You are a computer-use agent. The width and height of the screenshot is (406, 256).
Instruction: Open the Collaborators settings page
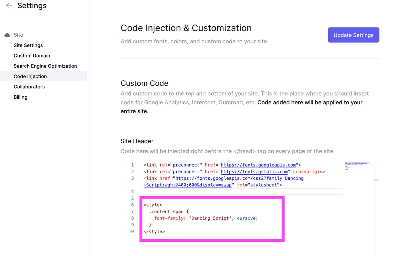pos(29,87)
